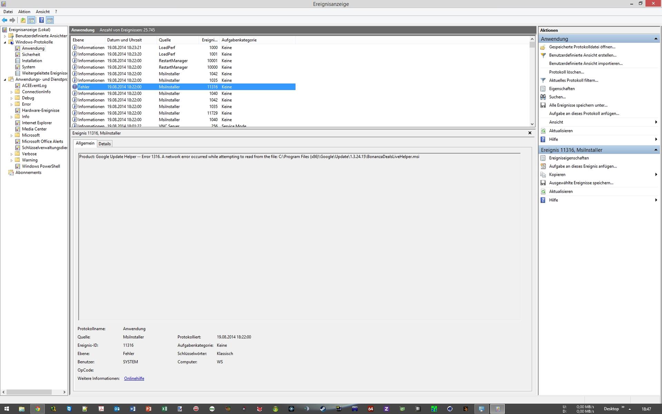Expand the ConnectionInfo folder node
The image size is (662, 414).
[11, 92]
